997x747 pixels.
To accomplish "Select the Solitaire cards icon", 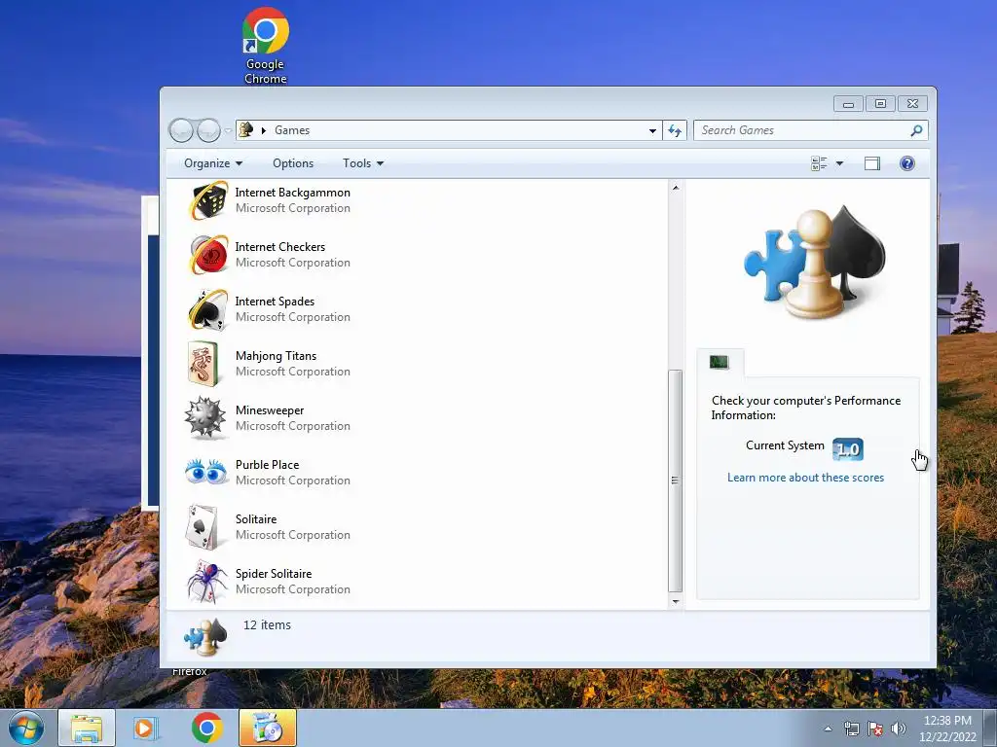I will click(x=203, y=527).
